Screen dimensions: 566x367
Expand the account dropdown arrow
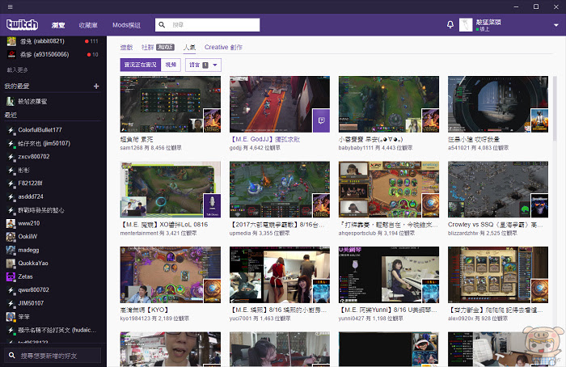pos(556,25)
